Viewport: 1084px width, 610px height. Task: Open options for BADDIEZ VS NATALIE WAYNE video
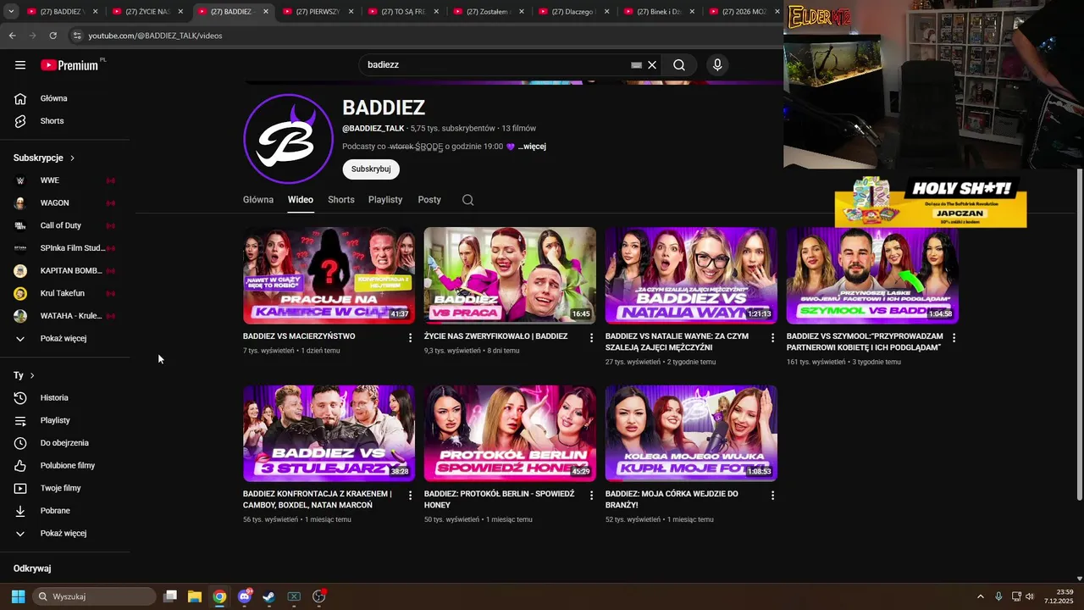pos(773,337)
